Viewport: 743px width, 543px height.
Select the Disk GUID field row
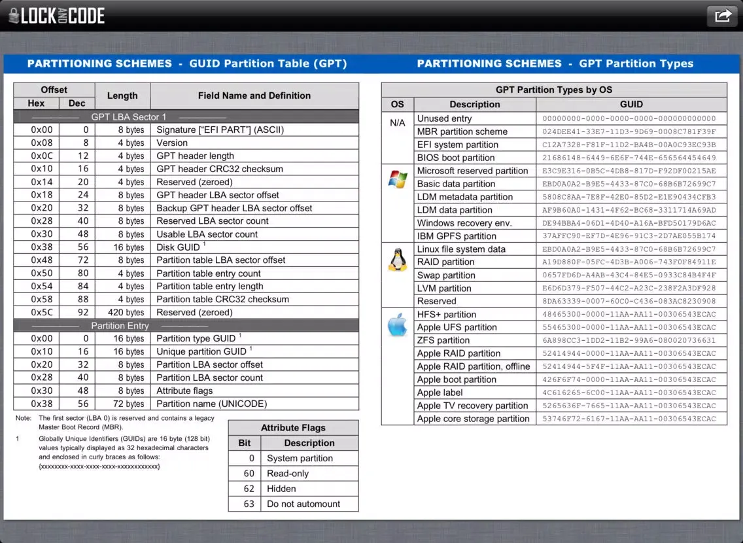pos(186,247)
